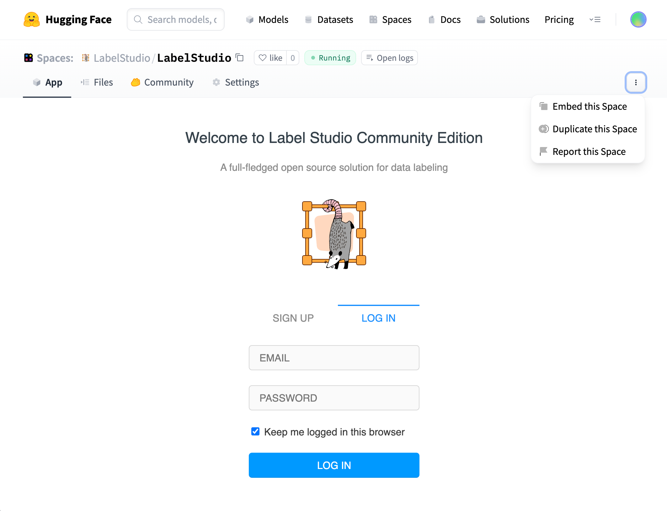This screenshot has height=511, width=667.
Task: Click the three-dot more options icon
Action: pos(636,82)
